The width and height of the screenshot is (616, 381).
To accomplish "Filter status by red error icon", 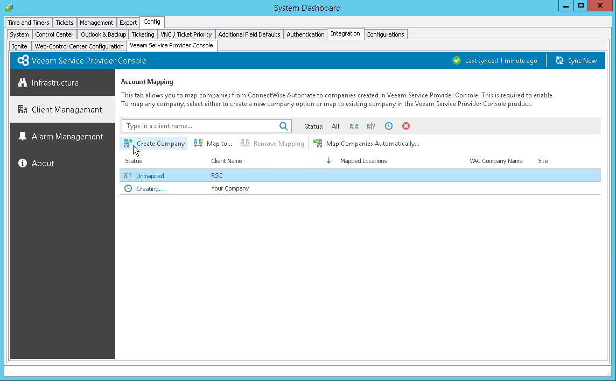I will (406, 126).
